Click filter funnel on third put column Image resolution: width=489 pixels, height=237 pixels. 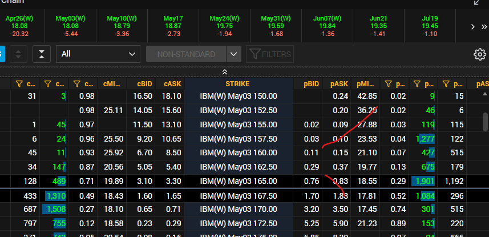click(446, 84)
